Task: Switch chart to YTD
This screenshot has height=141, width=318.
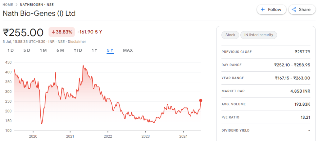Action: pyautogui.click(x=78, y=50)
